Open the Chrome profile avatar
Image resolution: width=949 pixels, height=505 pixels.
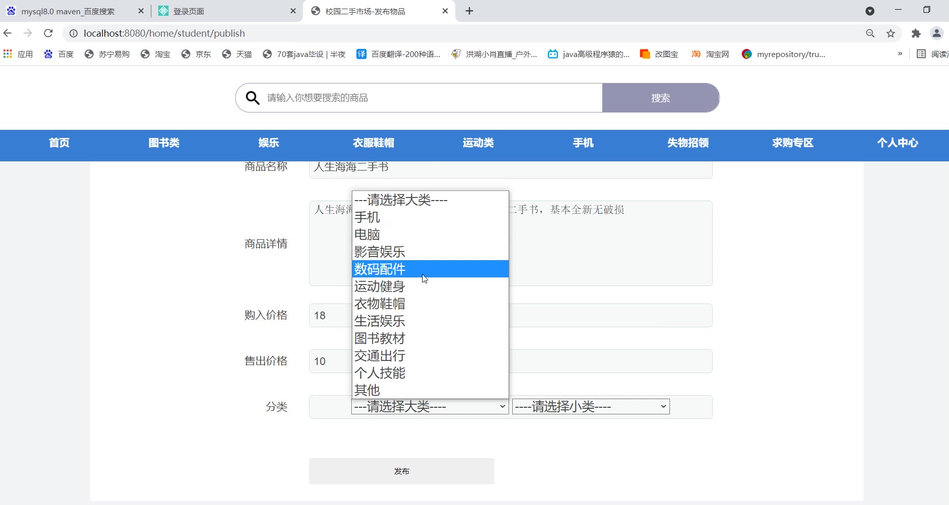[x=936, y=33]
